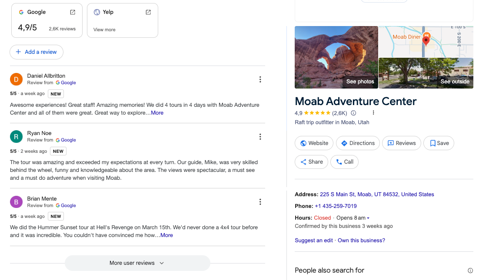
Task: Click the Google logo in the rating card
Action: coord(21,12)
